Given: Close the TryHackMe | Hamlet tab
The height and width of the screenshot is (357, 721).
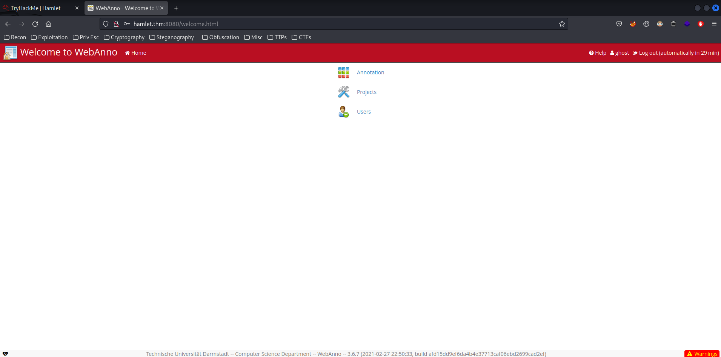Looking at the screenshot, I should coord(77,8).
